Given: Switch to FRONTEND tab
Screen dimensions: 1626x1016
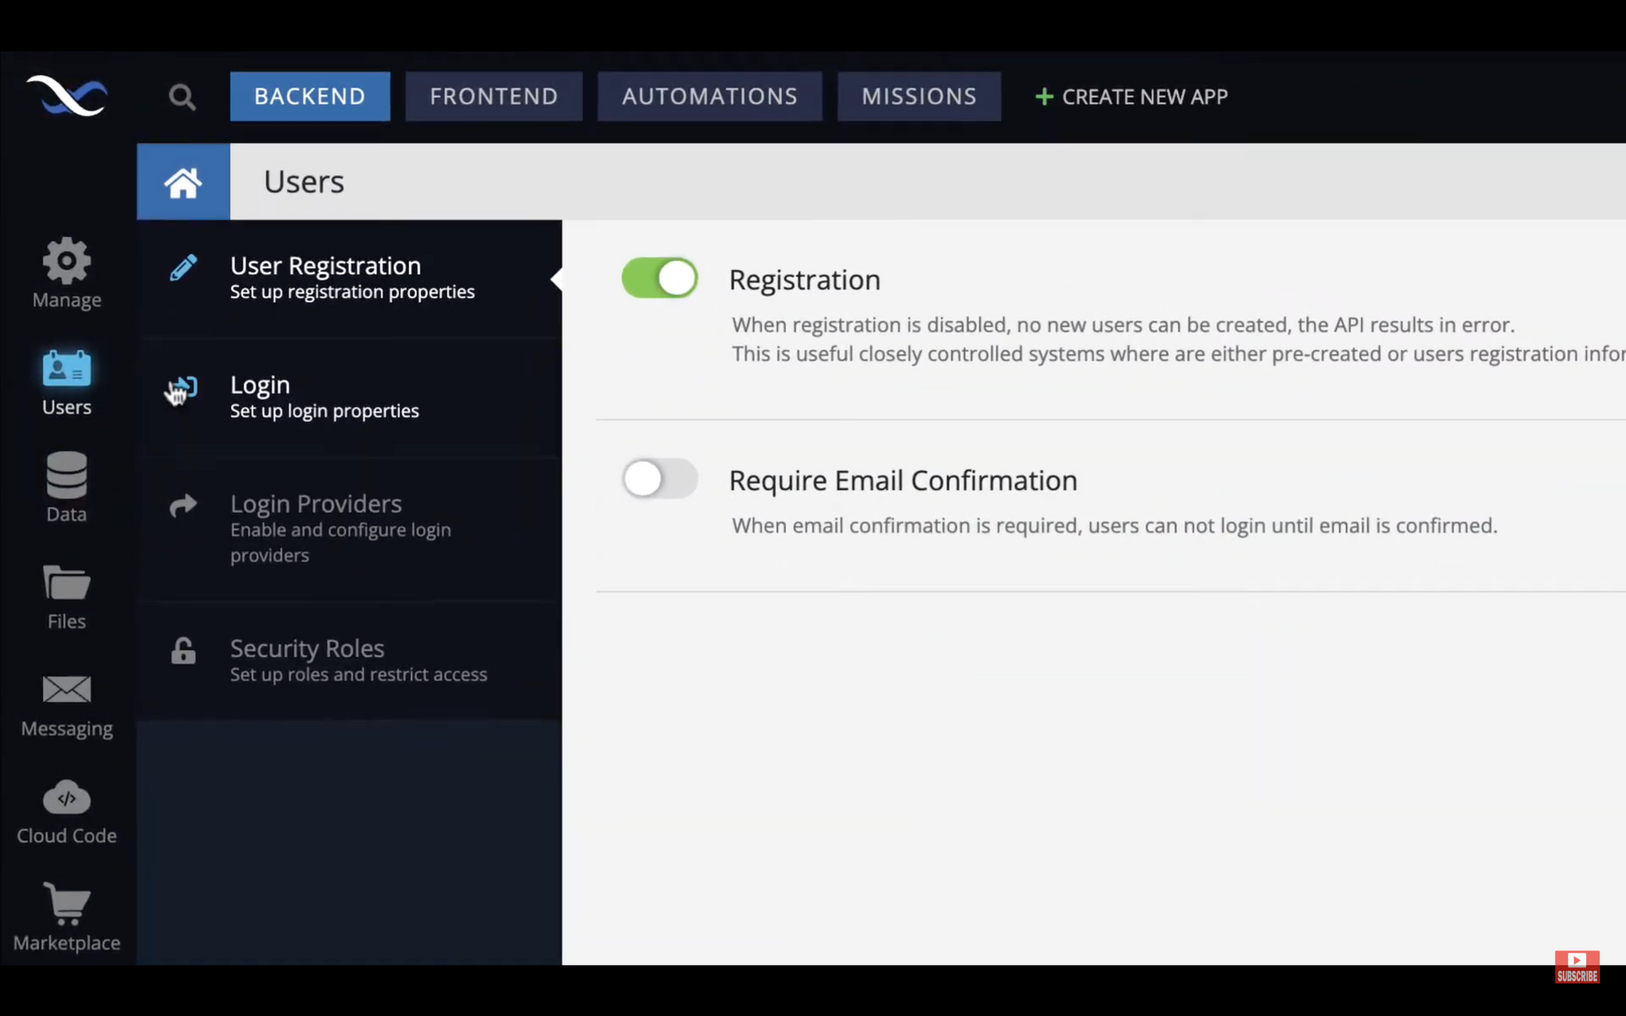Looking at the screenshot, I should [x=493, y=97].
